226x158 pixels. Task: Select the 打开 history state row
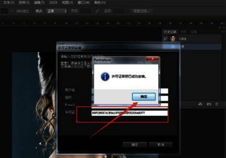[201, 47]
